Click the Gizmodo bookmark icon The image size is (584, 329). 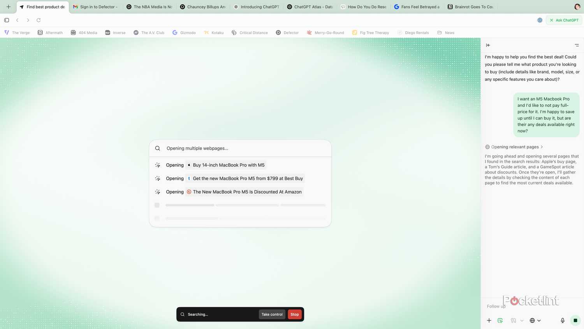pyautogui.click(x=175, y=33)
